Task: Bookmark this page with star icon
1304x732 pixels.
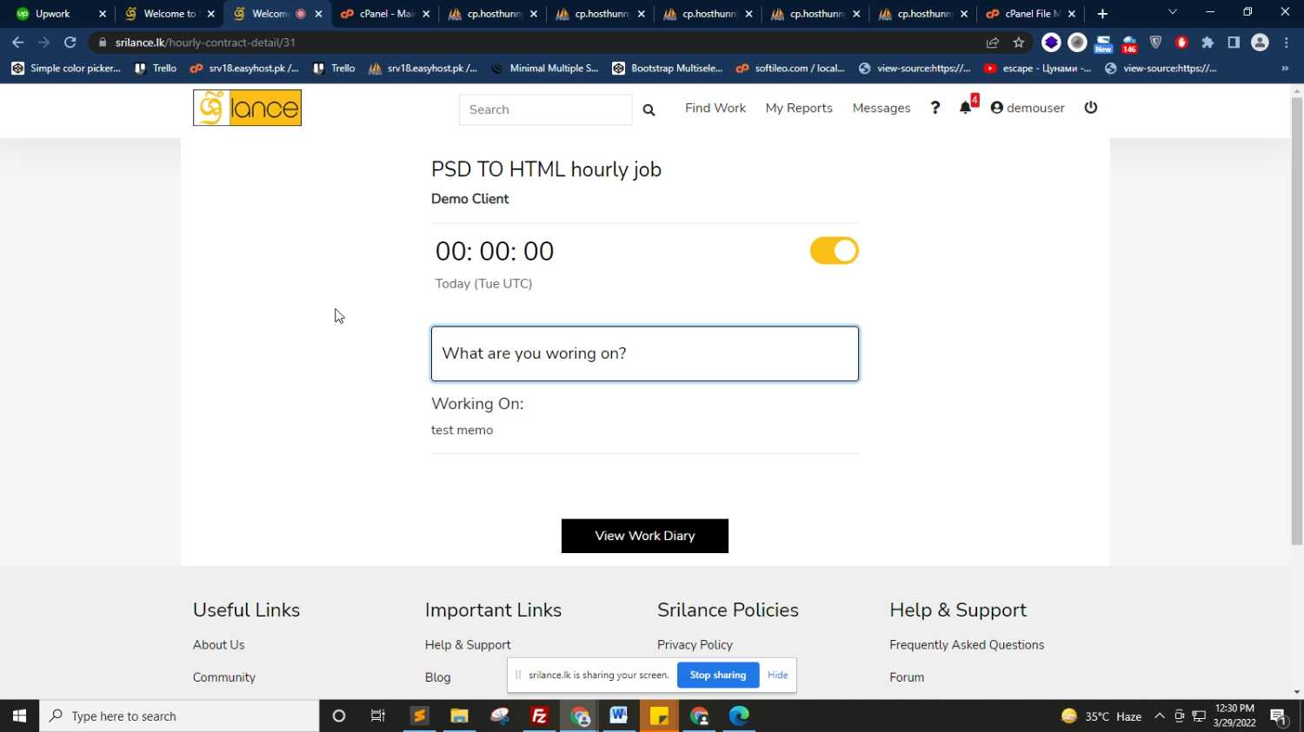Action: (x=1019, y=43)
